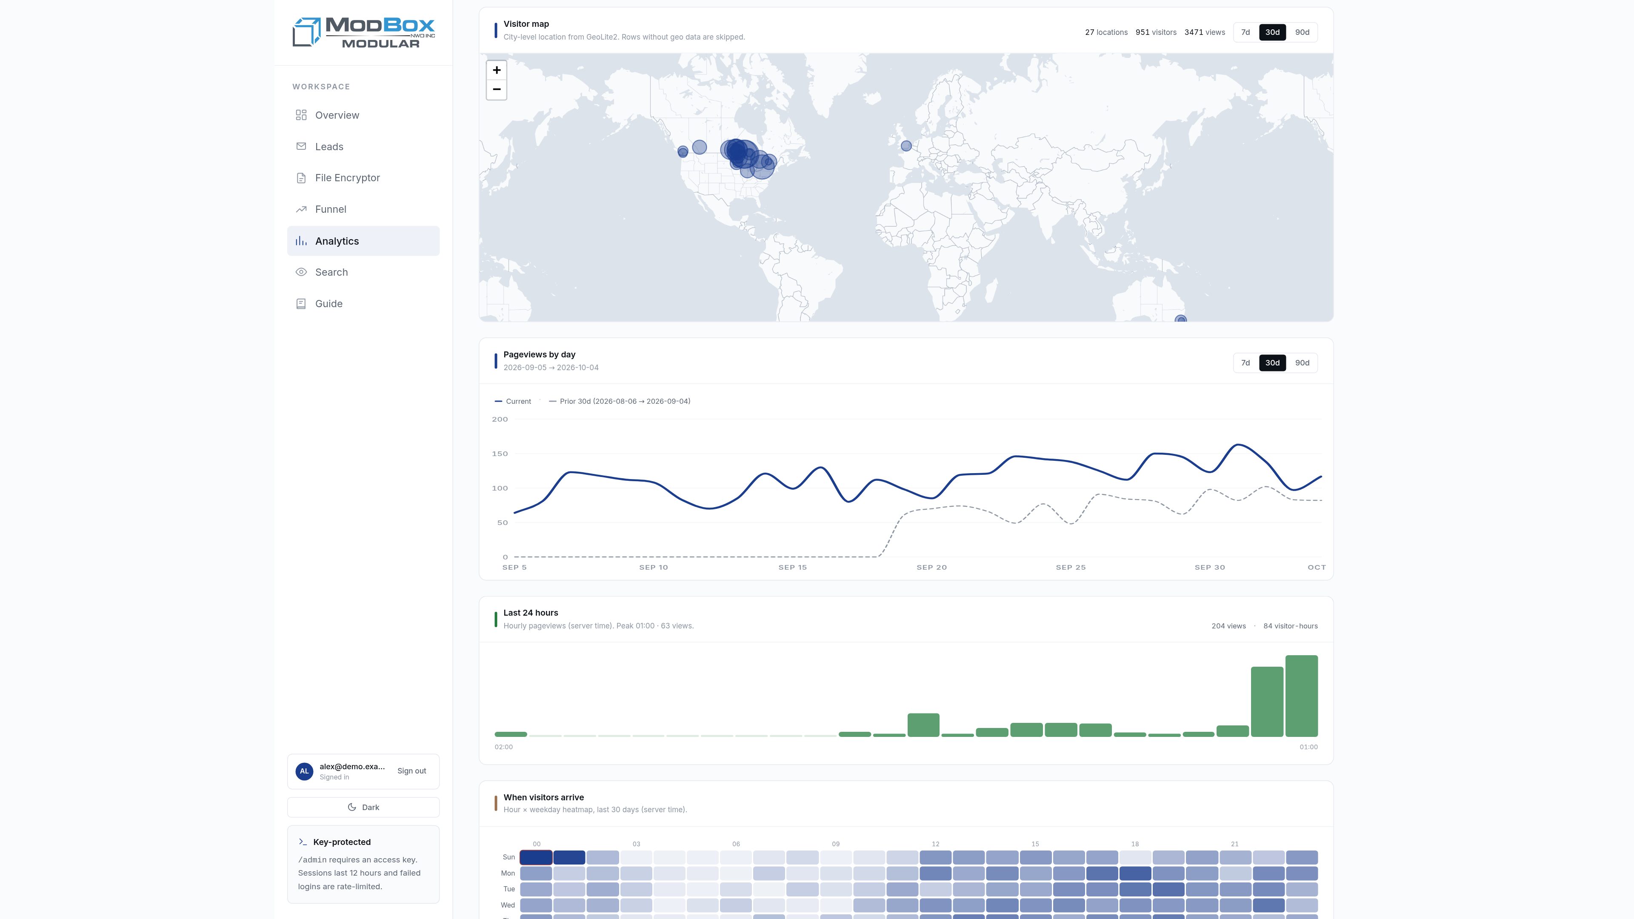Open the Leads page

click(363, 146)
